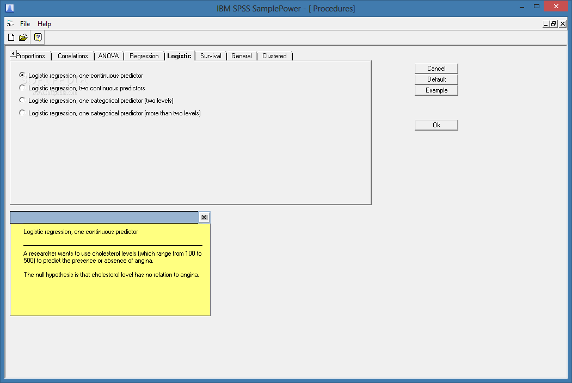This screenshot has height=383, width=572.
Task: Select one continuous predictor logistic option
Action: (x=81, y=76)
